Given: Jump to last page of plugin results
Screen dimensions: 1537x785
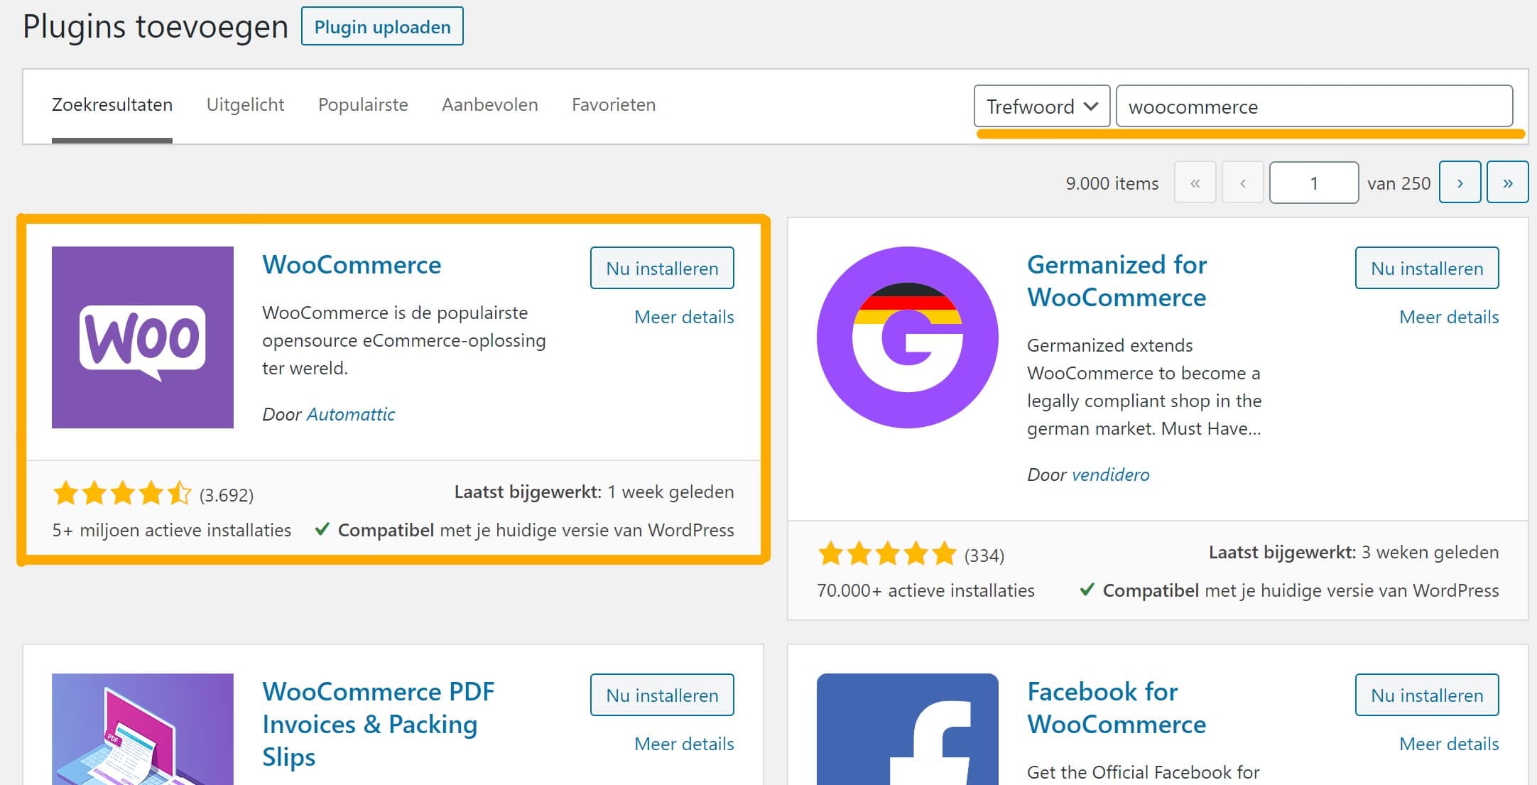Looking at the screenshot, I should pos(1507,183).
